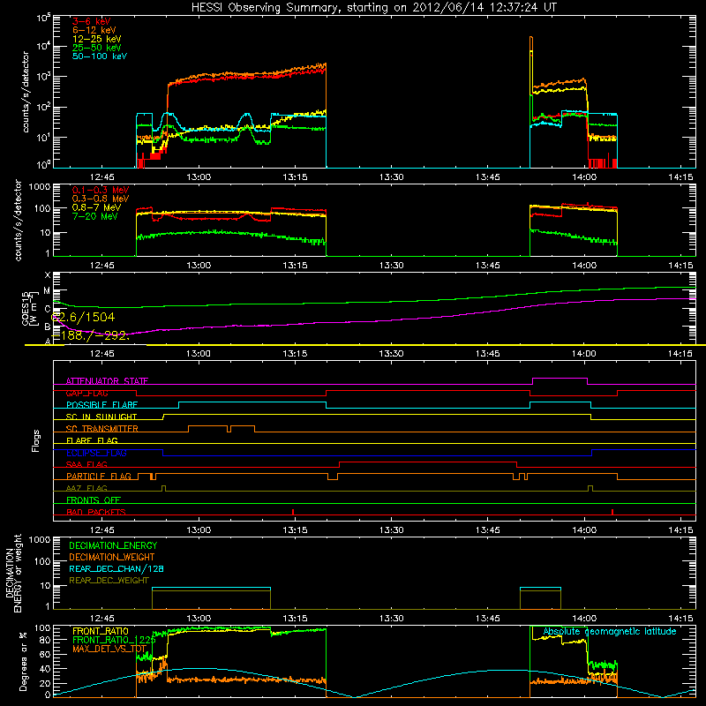Click the 0.1-0.3 MeV legend label

(101, 190)
